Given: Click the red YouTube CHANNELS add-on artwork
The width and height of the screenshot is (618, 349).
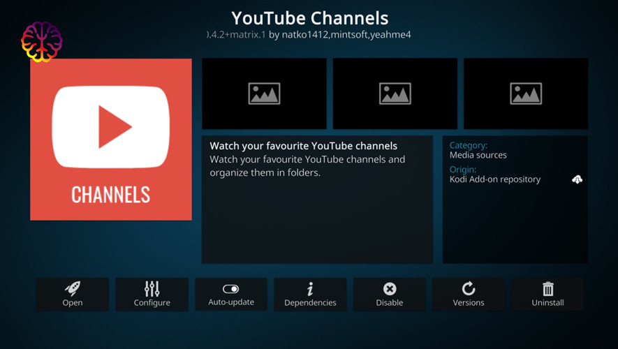Looking at the screenshot, I should [111, 140].
